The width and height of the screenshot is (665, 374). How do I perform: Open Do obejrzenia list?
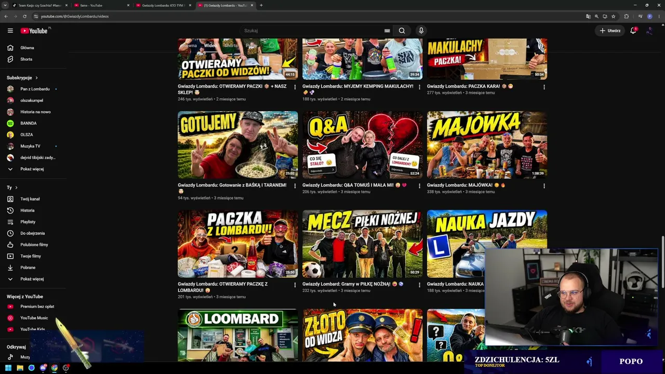pyautogui.click(x=33, y=233)
